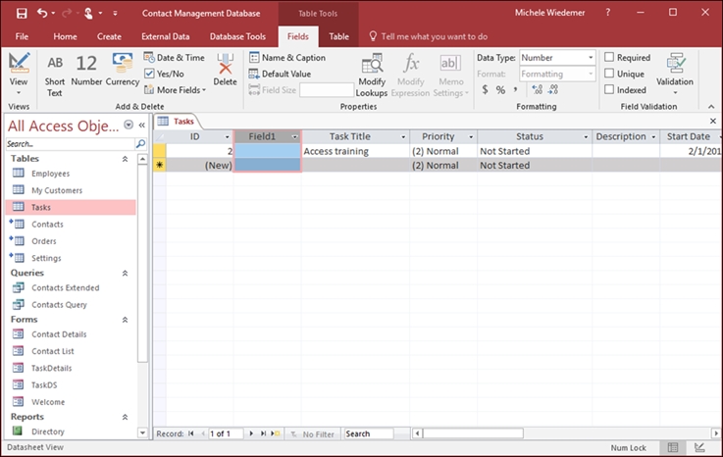Screen dimensions: 723x457
Task: Open Modify Lookups
Action: [372, 76]
